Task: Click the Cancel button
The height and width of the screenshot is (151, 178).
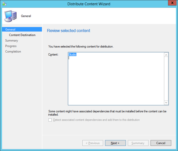Action: [161, 143]
